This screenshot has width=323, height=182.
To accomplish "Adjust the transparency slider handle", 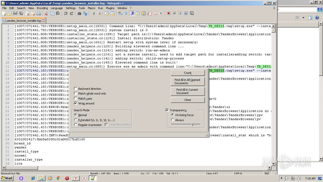I will point(193,124).
